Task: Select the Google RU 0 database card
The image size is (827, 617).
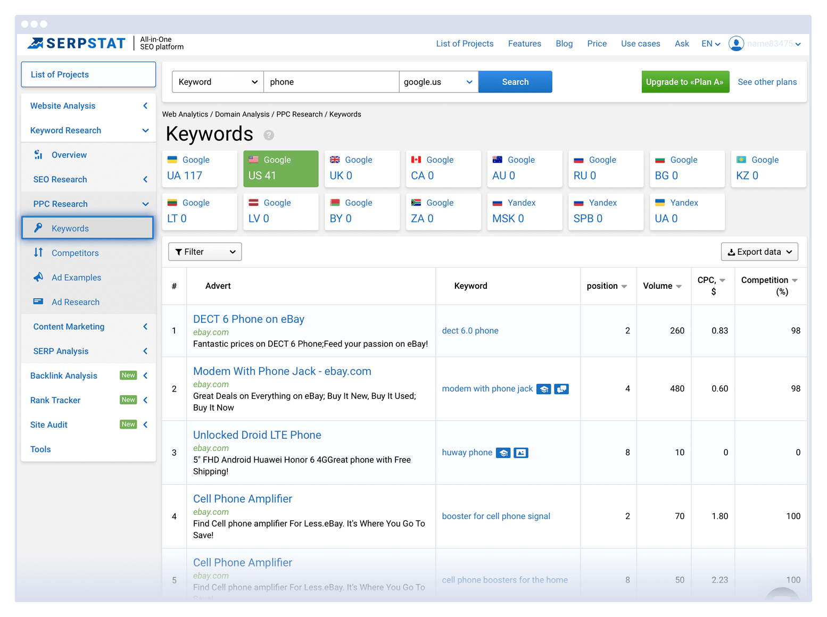Action: (606, 169)
